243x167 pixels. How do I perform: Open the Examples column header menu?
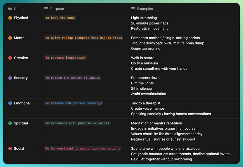pos(145,9)
